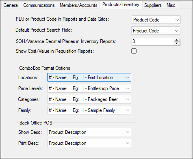Screen dimensions: 193x159
Task: Click the 'Family:' label
Action: tap(25, 110)
